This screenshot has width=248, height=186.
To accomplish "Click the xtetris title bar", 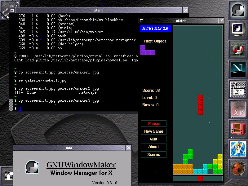I will click(x=181, y=21).
